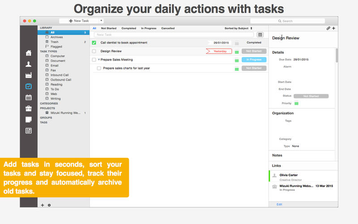358x224 pixels.
Task: Click the search magnifier icon
Action: 280,21
